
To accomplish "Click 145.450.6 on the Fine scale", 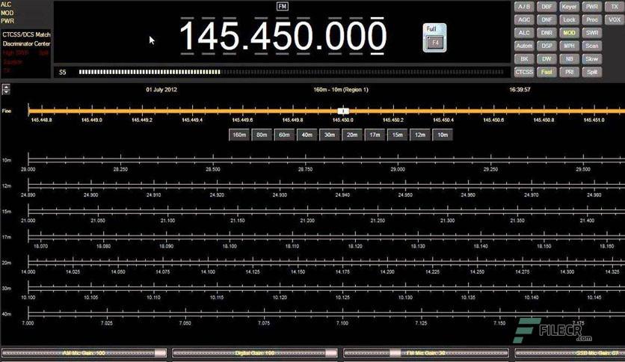I will (x=493, y=120).
